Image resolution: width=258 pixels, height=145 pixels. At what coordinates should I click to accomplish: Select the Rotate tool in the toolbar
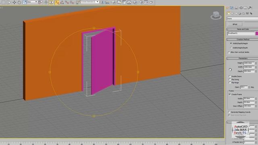point(19,2)
